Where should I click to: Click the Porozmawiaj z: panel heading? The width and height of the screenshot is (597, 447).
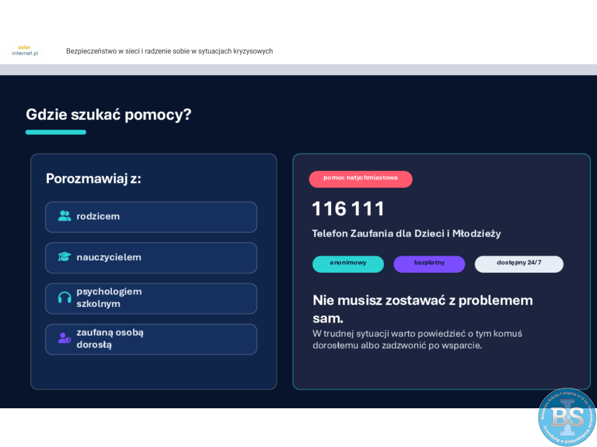(94, 179)
